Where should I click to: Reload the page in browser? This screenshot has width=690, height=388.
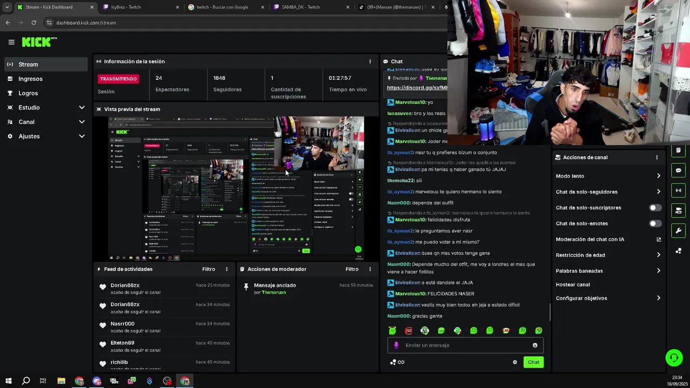tap(33, 23)
